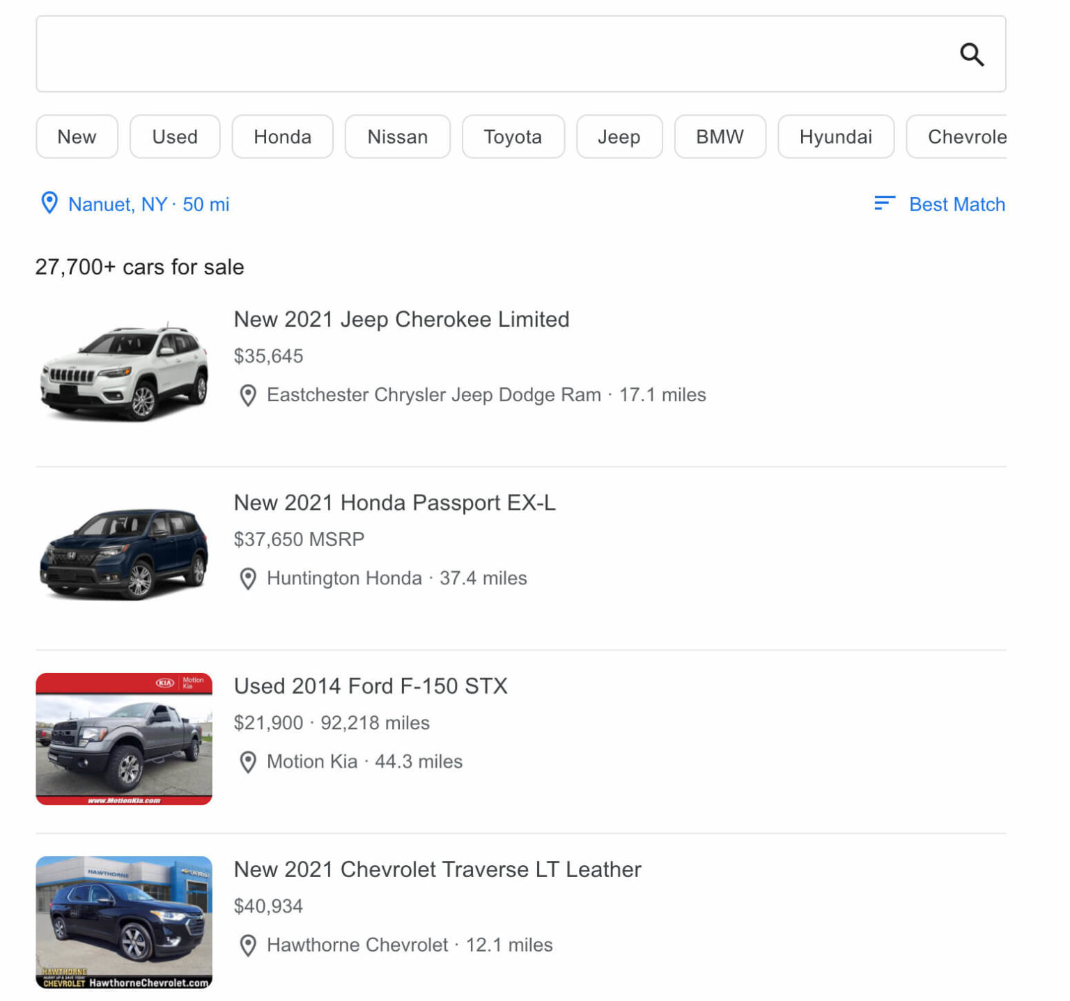This screenshot has width=1070, height=1001.
Task: Click the location pin for Motion Kia listing
Action: (247, 763)
